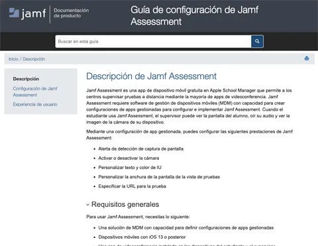Screen dimensions: 318x246
Task: Click into the 'Buscar en esta guía' field
Action: point(153,41)
